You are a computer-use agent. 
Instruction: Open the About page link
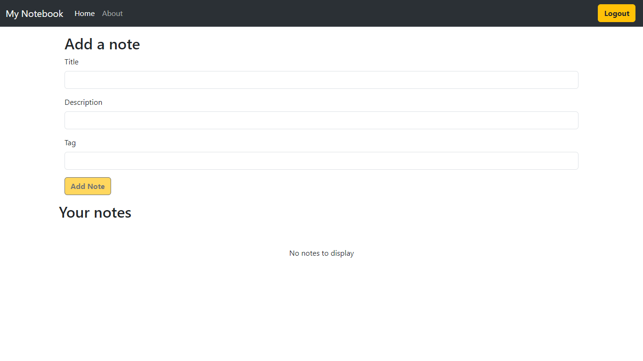(113, 14)
